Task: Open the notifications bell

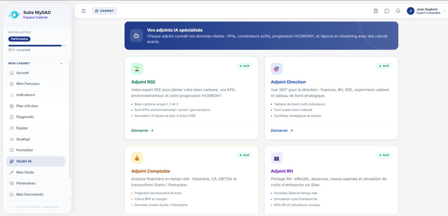Action: pyautogui.click(x=398, y=11)
